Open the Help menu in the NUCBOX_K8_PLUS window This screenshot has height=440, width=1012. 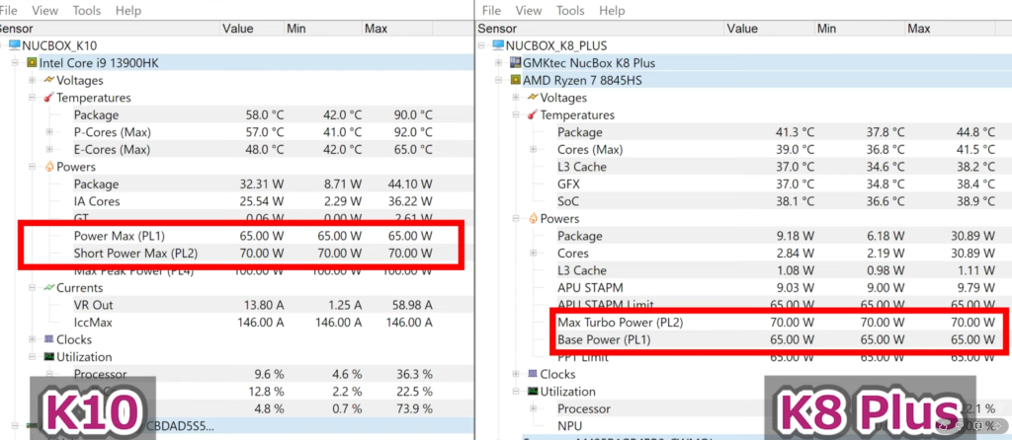(612, 11)
